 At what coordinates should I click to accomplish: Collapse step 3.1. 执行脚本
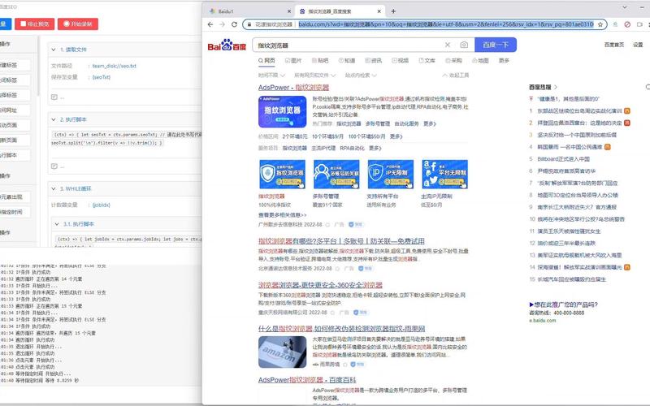[57, 224]
